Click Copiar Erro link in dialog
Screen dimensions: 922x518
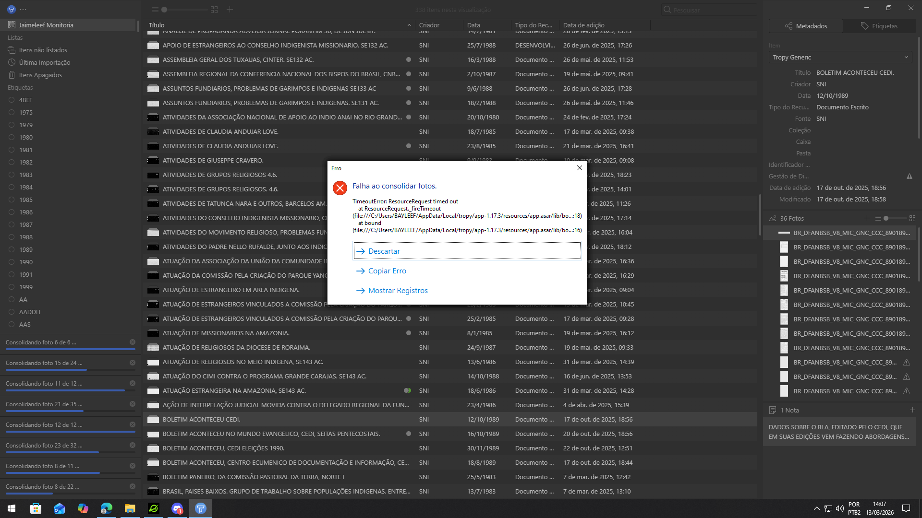click(x=387, y=271)
